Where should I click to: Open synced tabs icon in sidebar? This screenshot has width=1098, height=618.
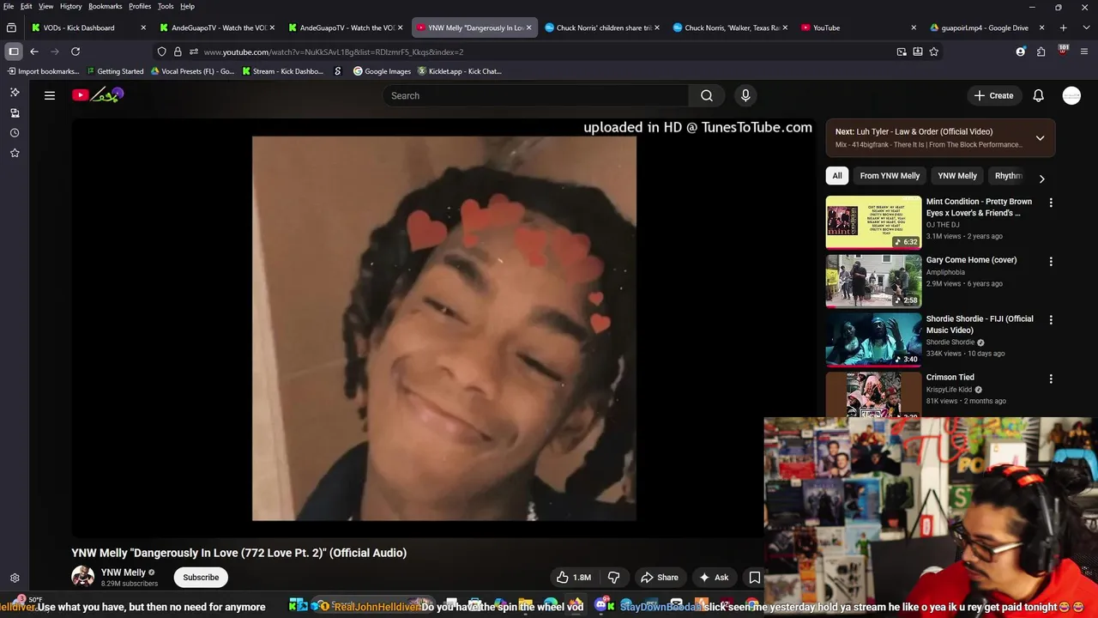(15, 112)
